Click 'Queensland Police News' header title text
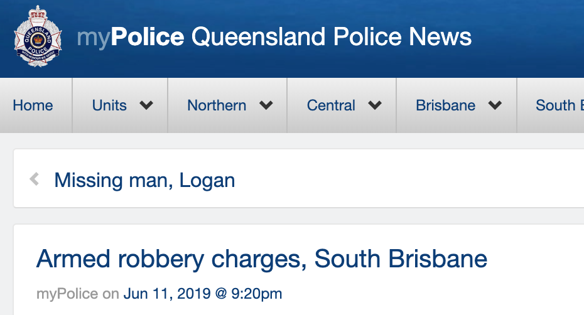This screenshot has height=315, width=584. (331, 38)
